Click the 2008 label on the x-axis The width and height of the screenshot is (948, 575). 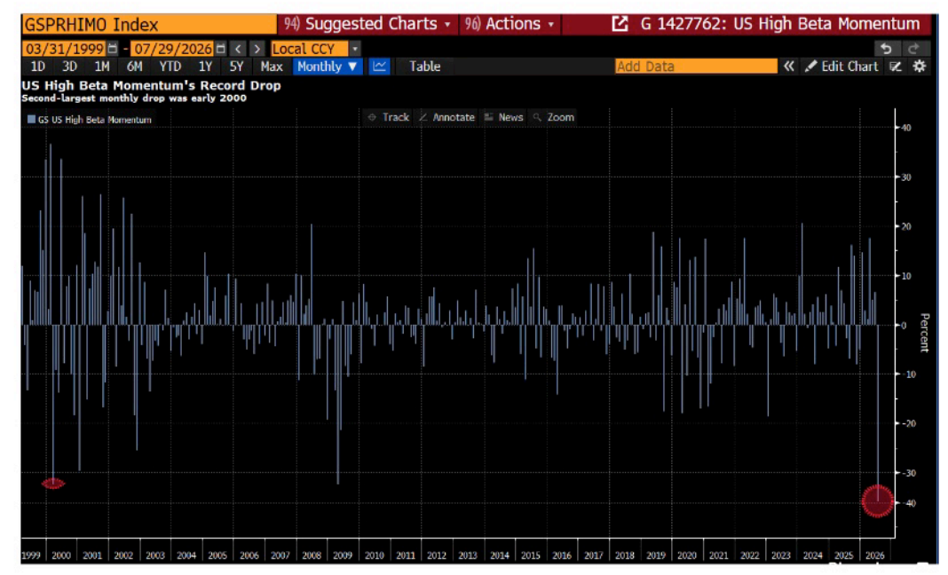point(312,555)
